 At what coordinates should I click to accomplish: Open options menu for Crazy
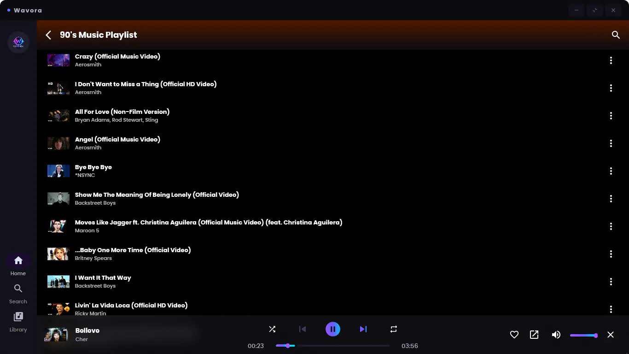pyautogui.click(x=611, y=60)
